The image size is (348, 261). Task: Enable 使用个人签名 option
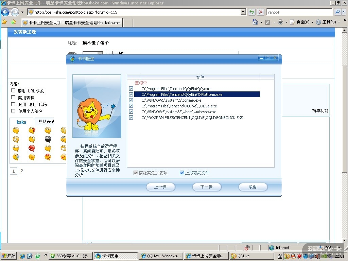click(13, 111)
